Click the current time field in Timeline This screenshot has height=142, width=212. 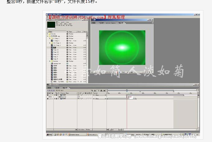click(51, 90)
